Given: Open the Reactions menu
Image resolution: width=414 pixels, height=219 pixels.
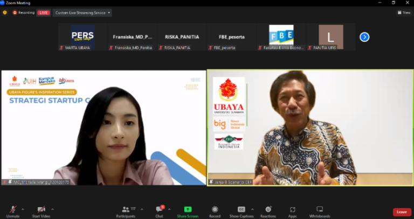Looking at the screenshot, I should coord(268,210).
